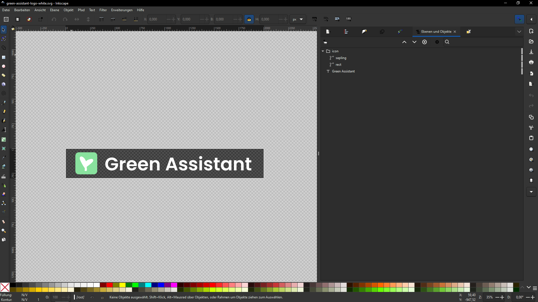Select the Node edit tool

(4, 39)
